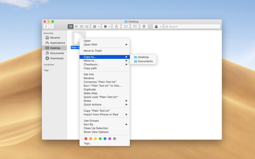Switch to icon view
Image resolution: width=255 pixels, height=159 pixels.
click(70, 26)
